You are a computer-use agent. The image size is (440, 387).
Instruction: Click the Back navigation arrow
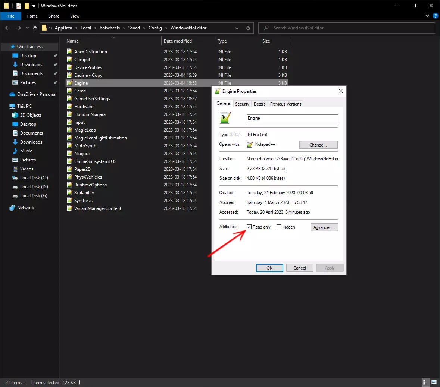(x=7, y=28)
